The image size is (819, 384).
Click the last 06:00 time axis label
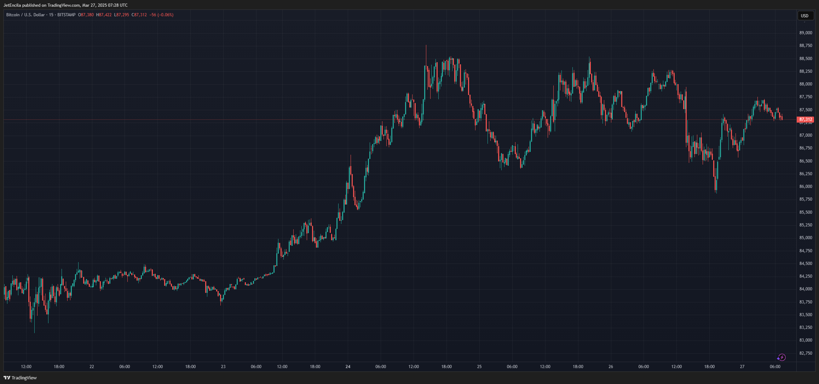tap(775, 367)
